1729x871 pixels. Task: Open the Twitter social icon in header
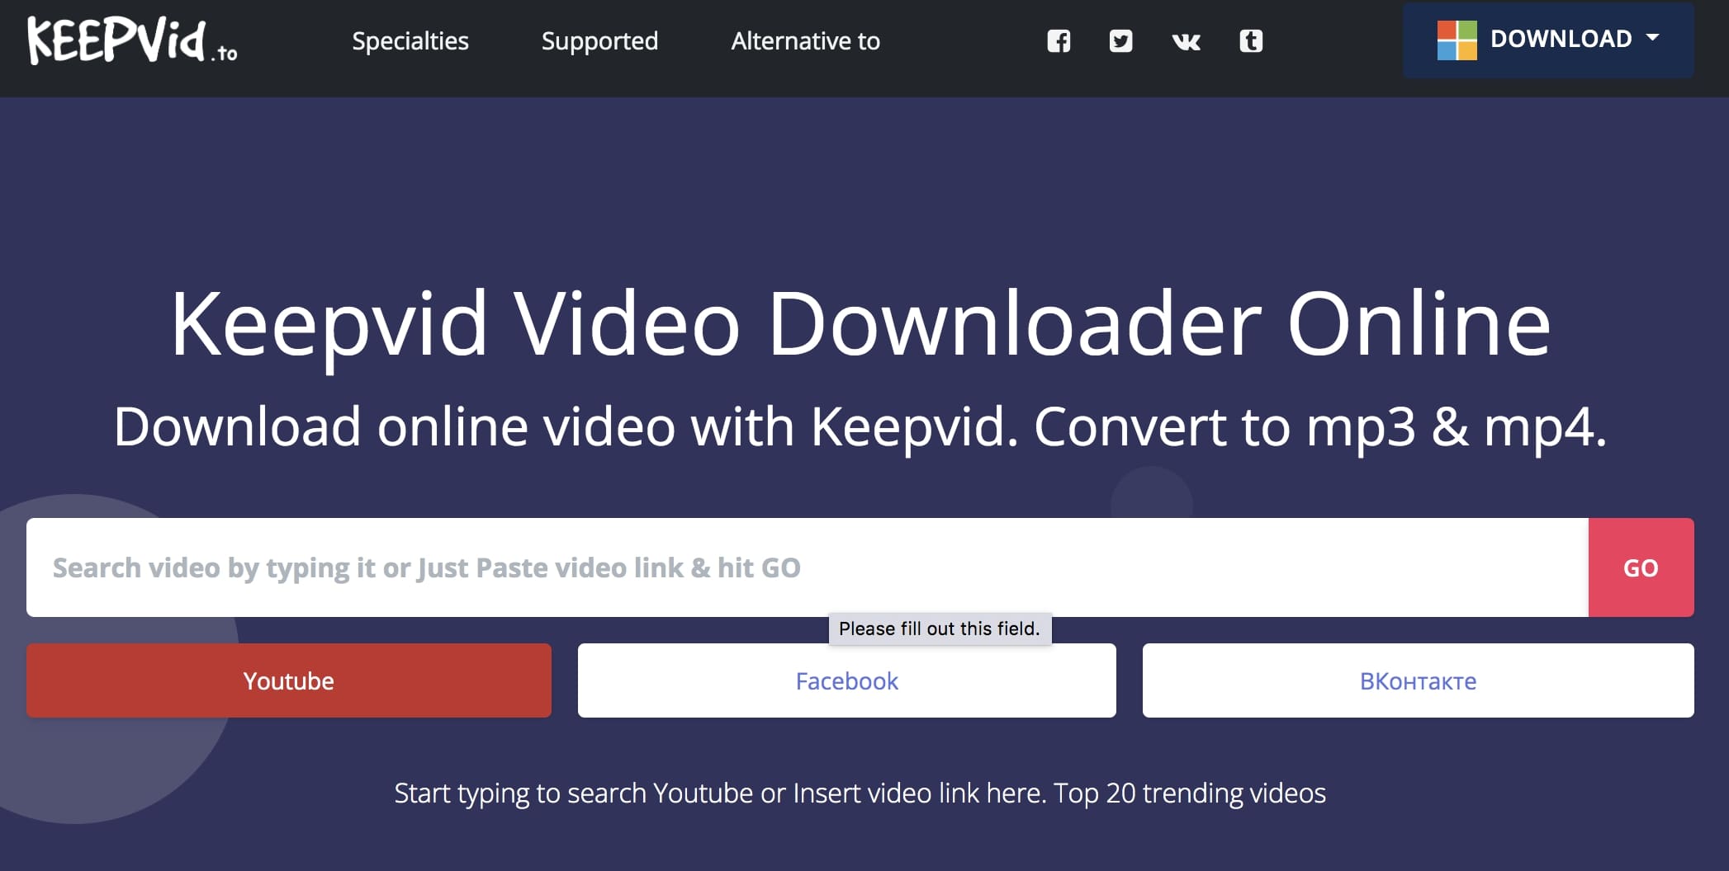[x=1120, y=41]
